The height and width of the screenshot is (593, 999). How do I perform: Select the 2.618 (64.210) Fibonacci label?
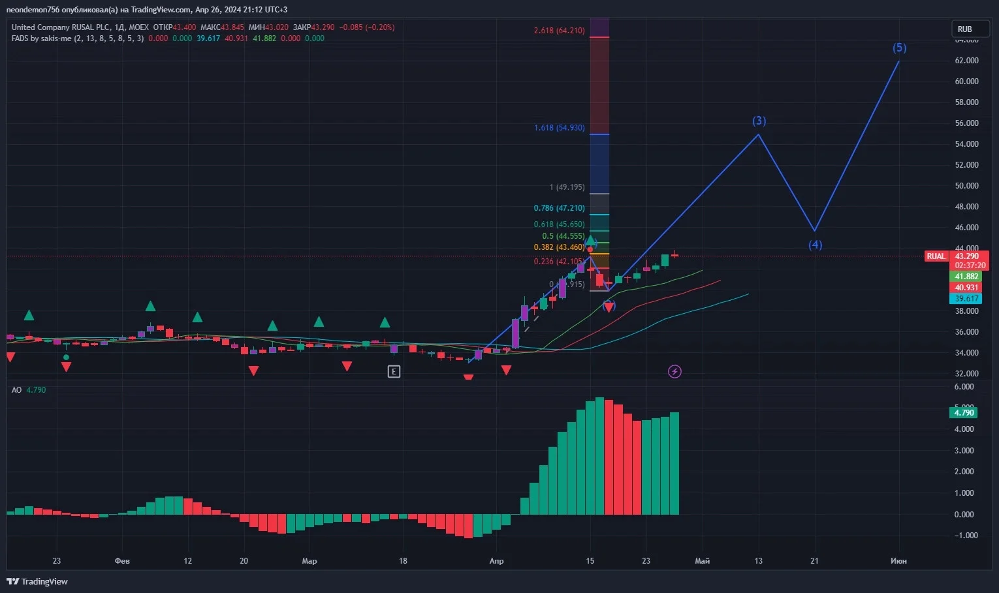click(559, 31)
